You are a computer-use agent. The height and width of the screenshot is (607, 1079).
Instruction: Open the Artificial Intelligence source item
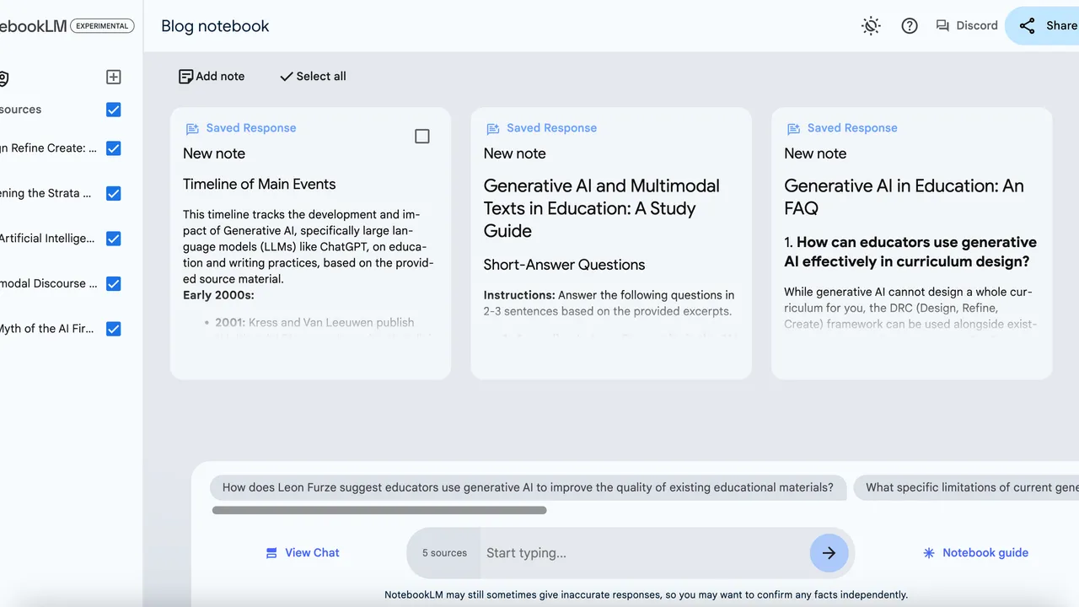47,239
